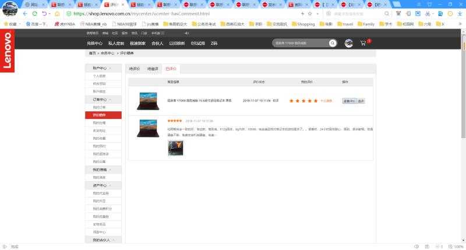Open 兑换中心 in the navigation bar
The height and width of the screenshot is (250, 466).
pyautogui.click(x=94, y=43)
